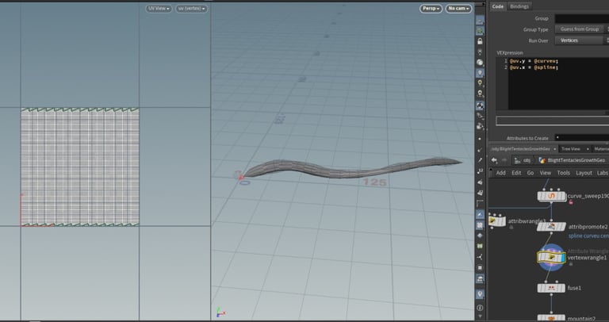Switch to the Code tab
Screen dimensions: 609x322
(x=497, y=6)
